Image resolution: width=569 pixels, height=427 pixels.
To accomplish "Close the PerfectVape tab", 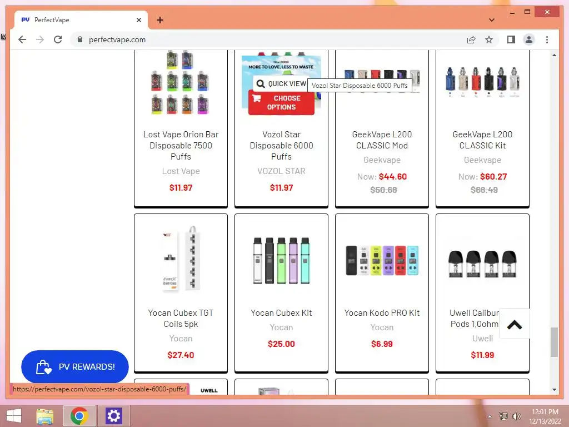I will pos(138,20).
